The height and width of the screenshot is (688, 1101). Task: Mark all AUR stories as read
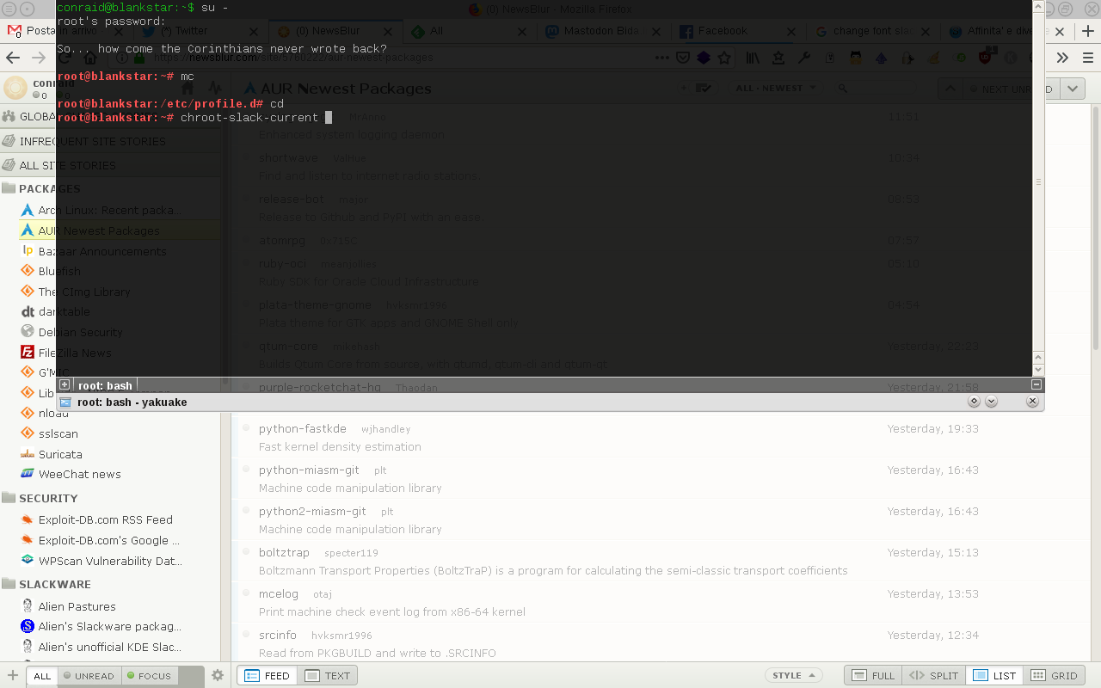[x=703, y=88]
